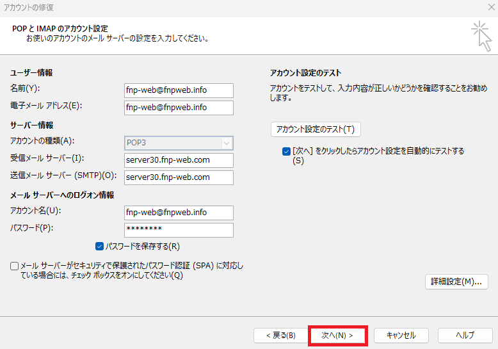Click the メール サーバーへのログオン情報 heading

pyautogui.click(x=62, y=195)
